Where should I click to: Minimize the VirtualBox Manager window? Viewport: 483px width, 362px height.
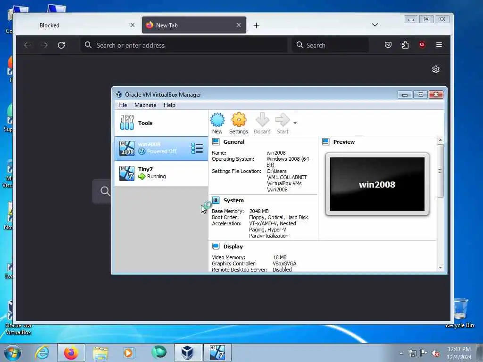pos(405,94)
